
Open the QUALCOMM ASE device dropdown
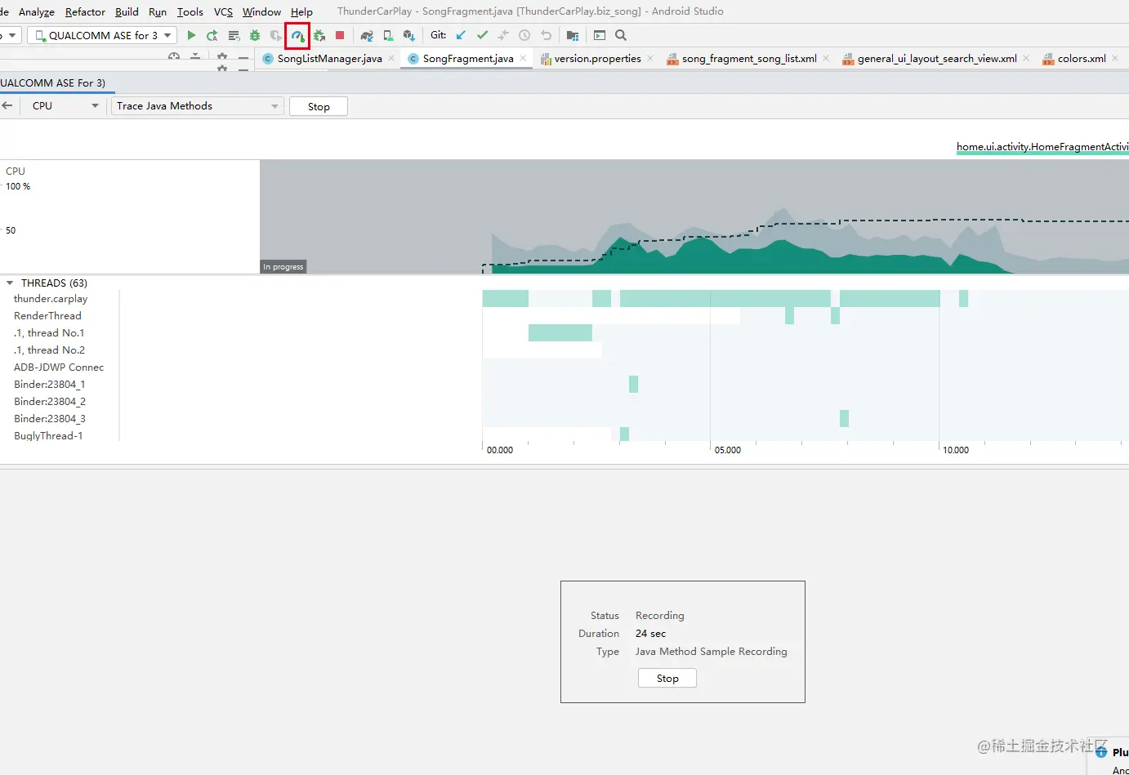click(102, 35)
